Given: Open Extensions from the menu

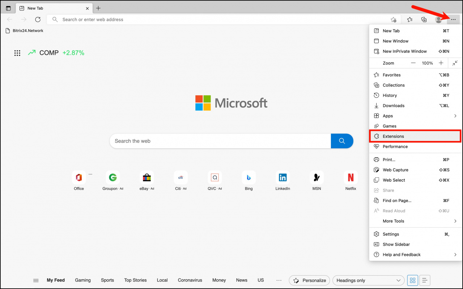Looking at the screenshot, I should (x=416, y=136).
